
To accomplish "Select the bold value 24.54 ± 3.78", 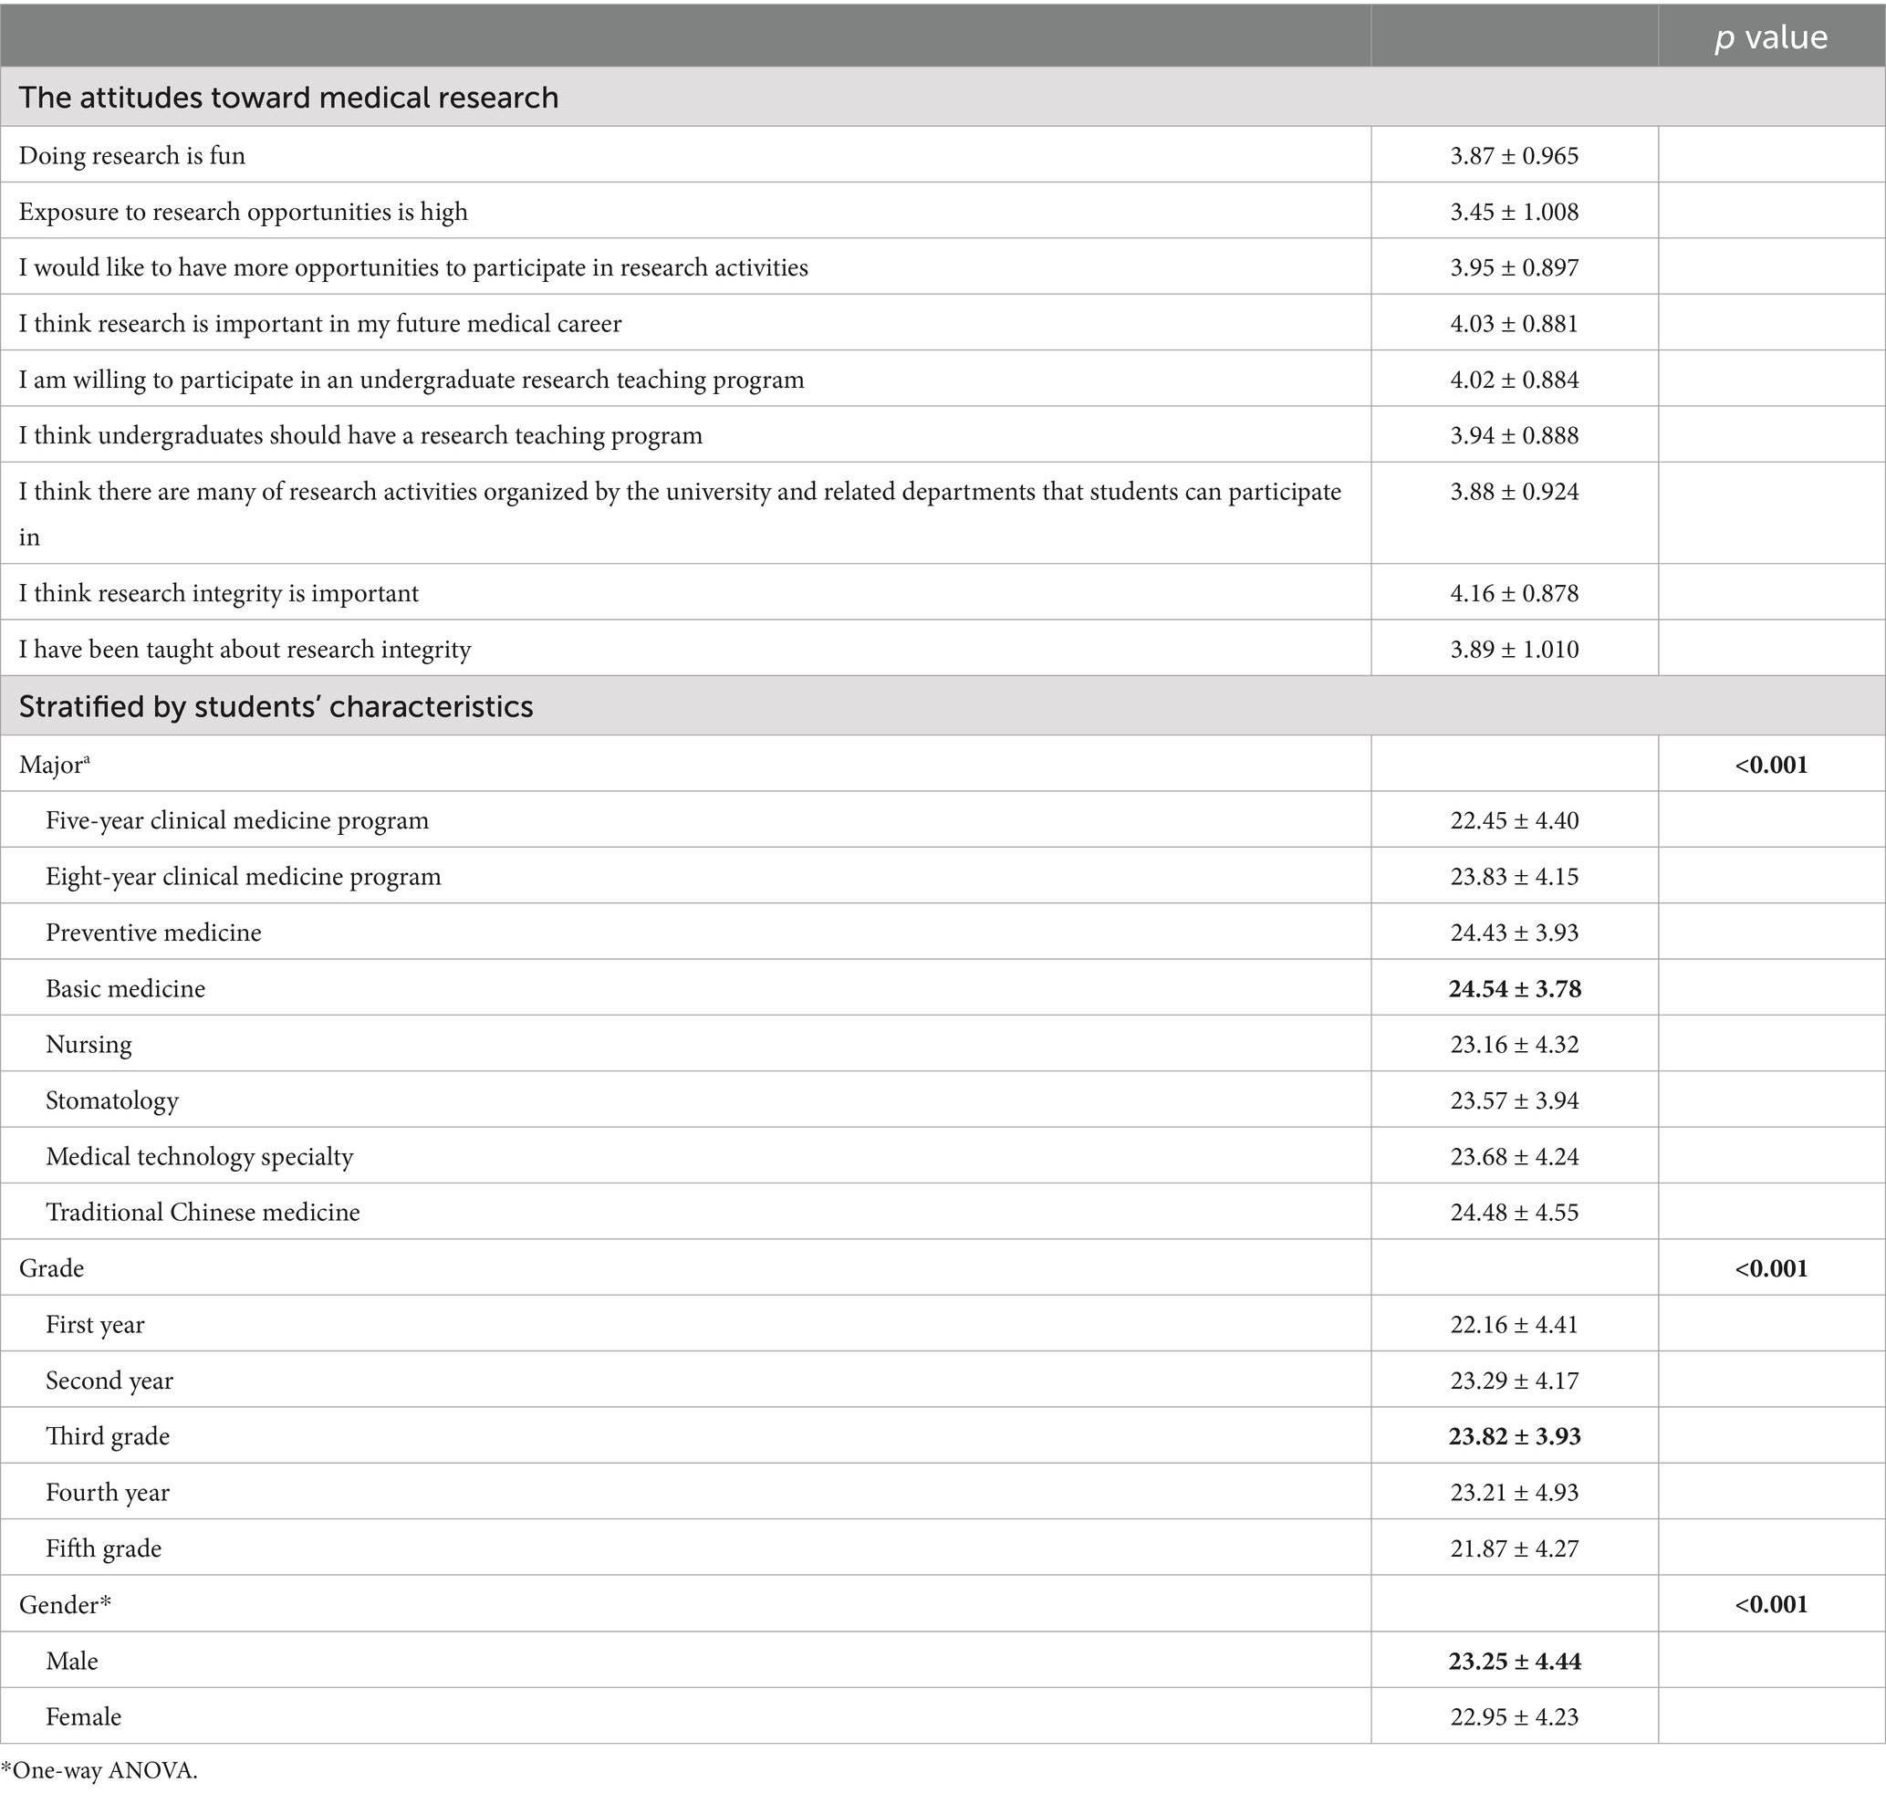I will coord(1514,989).
